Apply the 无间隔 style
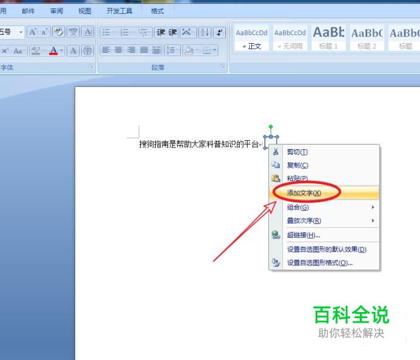 (x=290, y=38)
